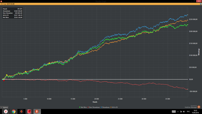Screen dimensions: 202x114
Task: Open Yandex browser from the taskbar
Action: click(6, 111)
